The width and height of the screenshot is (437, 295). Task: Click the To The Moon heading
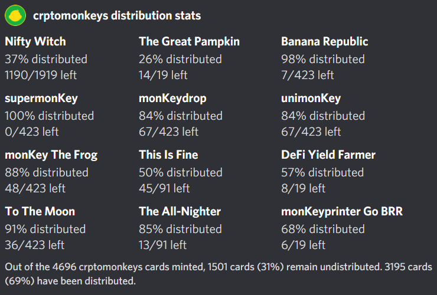(x=40, y=211)
